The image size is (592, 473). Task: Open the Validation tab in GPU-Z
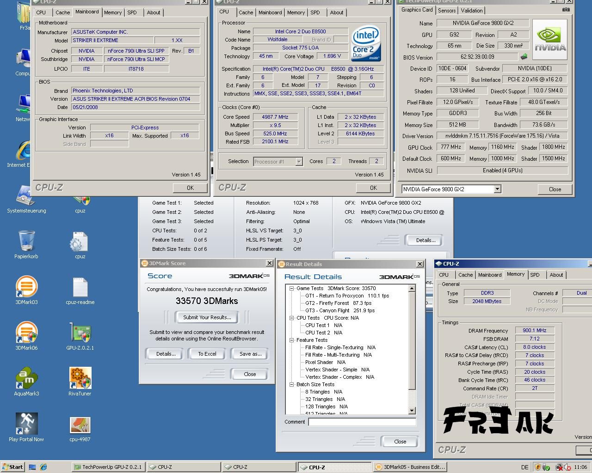click(x=472, y=10)
